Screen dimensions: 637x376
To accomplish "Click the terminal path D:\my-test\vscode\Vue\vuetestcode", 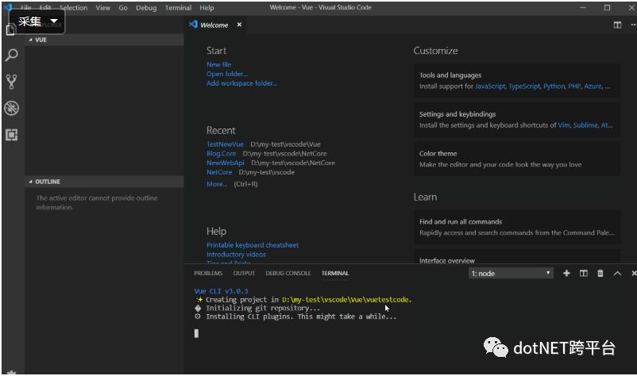I will 346,299.
